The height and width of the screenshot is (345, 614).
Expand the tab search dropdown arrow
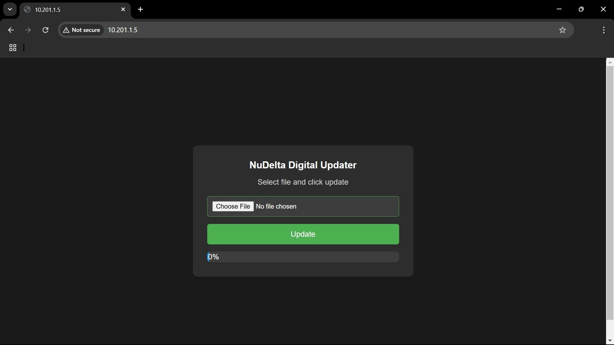(10, 10)
